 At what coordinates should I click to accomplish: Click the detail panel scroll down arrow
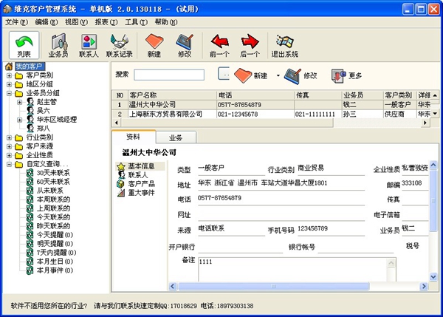[x=433, y=277]
